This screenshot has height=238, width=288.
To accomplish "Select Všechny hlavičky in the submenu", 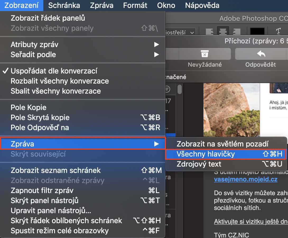I will point(226,154).
